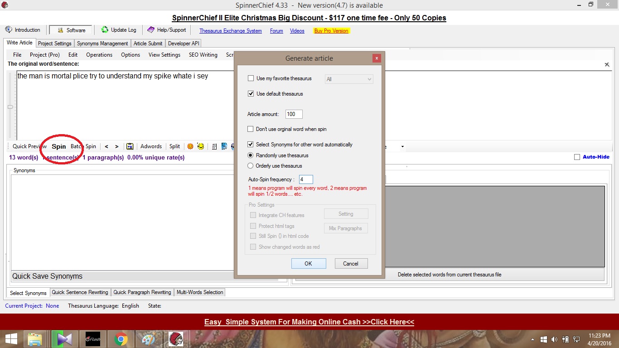Open Paint from taskbar
The width and height of the screenshot is (619, 348).
coord(149,339)
